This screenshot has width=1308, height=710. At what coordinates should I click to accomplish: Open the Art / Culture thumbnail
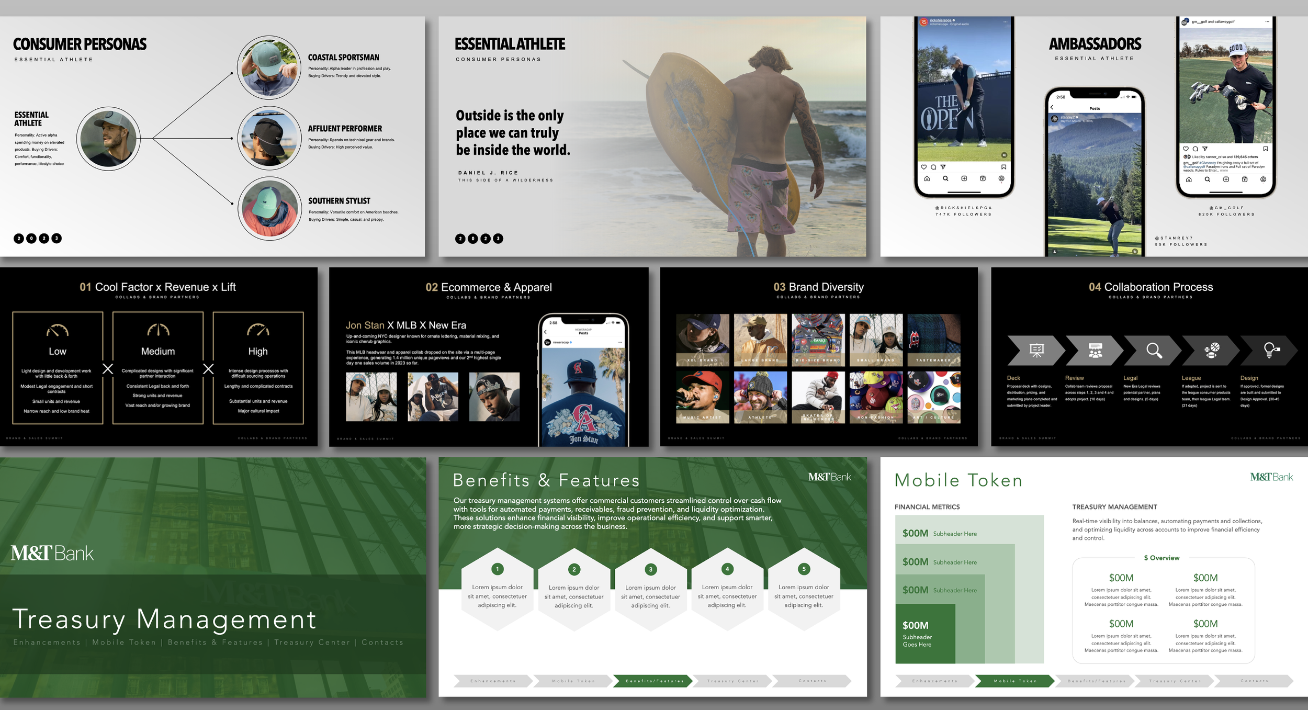[934, 397]
